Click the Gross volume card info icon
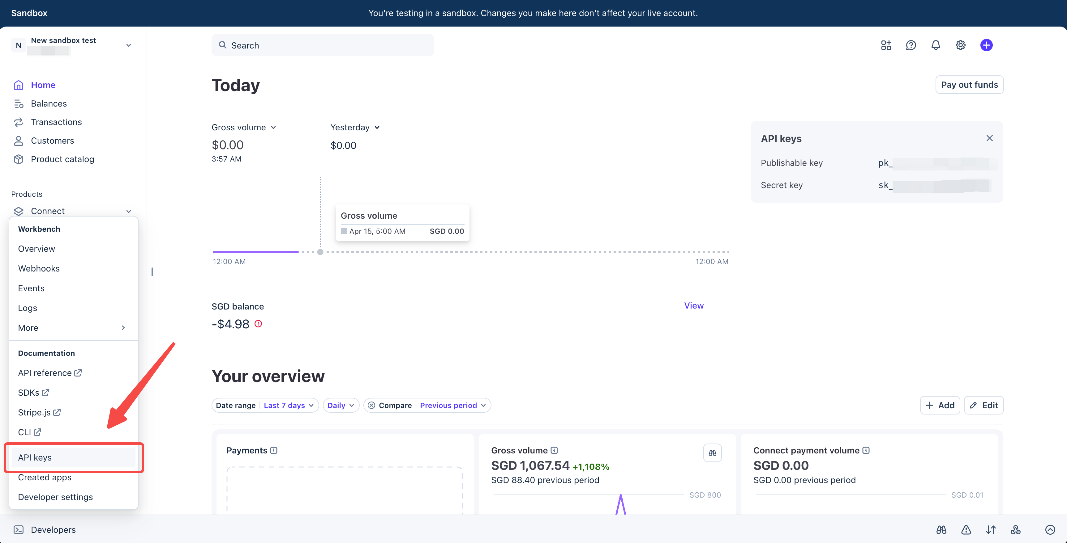 pos(554,450)
